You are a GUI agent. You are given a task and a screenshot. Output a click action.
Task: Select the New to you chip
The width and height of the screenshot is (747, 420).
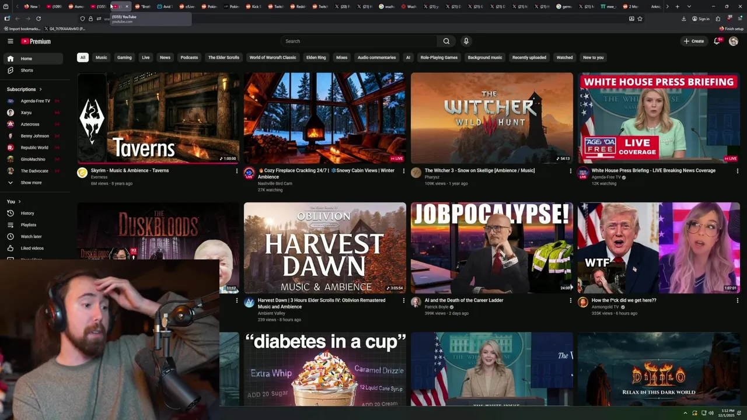(x=593, y=57)
